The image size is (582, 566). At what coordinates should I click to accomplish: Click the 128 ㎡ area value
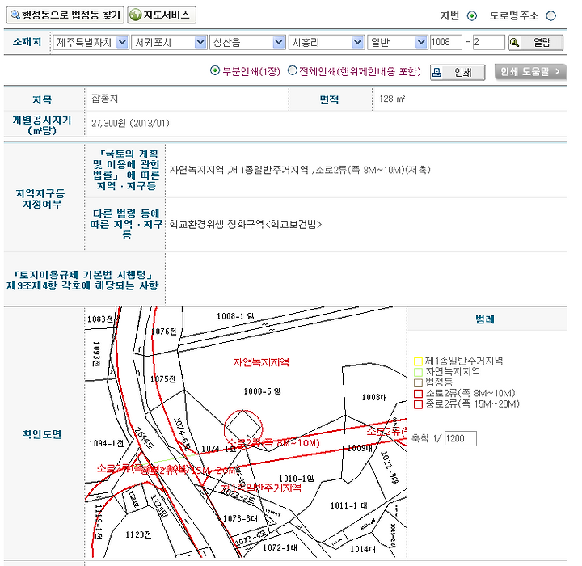(x=392, y=99)
